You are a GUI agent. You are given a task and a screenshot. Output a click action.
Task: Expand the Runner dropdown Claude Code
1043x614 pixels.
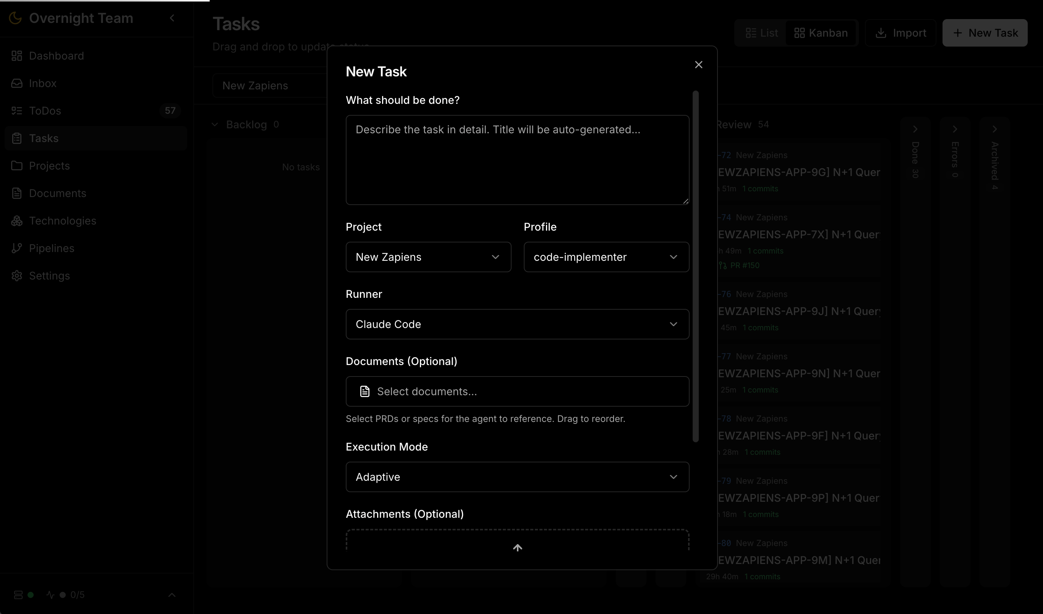[x=517, y=325]
